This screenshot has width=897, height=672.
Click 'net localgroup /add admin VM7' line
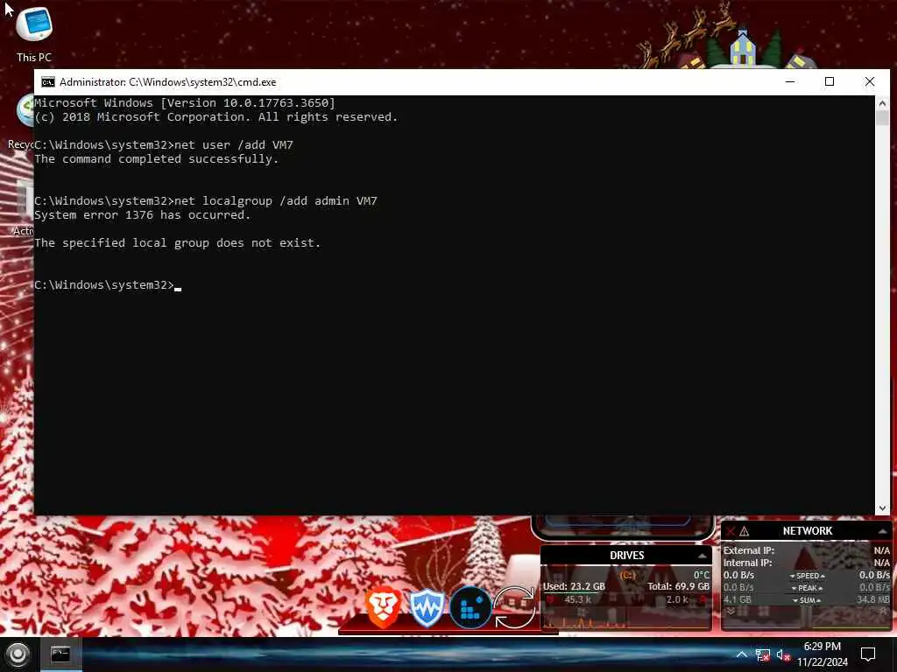tap(205, 201)
